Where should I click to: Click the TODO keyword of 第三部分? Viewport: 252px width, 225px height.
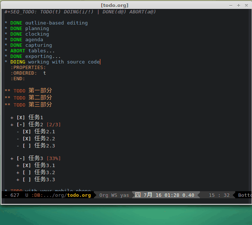[19, 105]
